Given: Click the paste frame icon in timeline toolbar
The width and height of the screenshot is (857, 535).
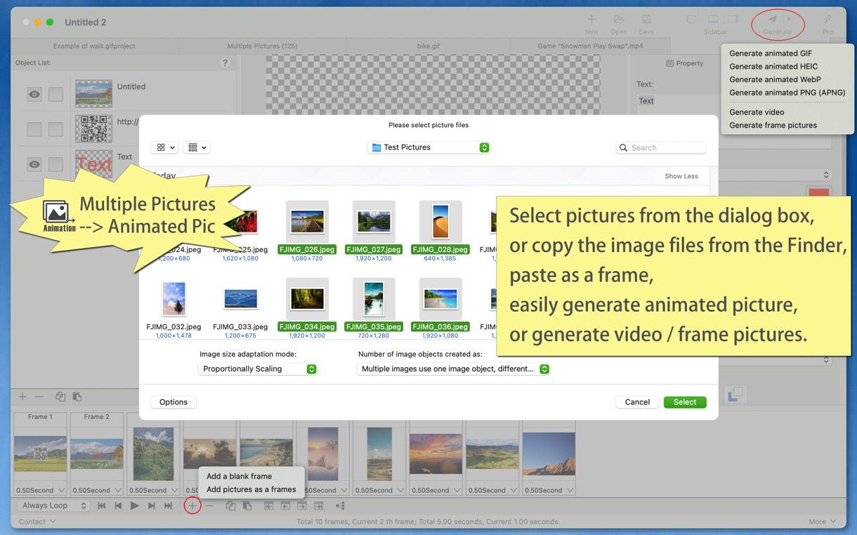Looking at the screenshot, I should (x=247, y=506).
